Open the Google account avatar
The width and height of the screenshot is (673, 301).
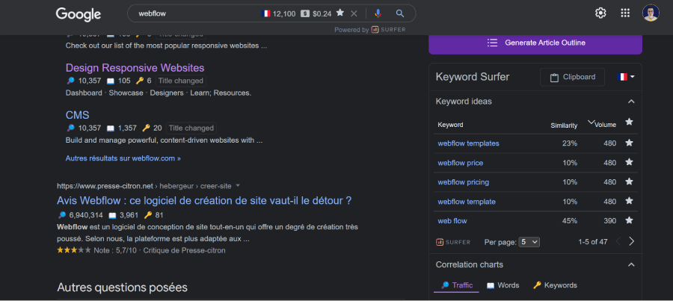(x=651, y=13)
